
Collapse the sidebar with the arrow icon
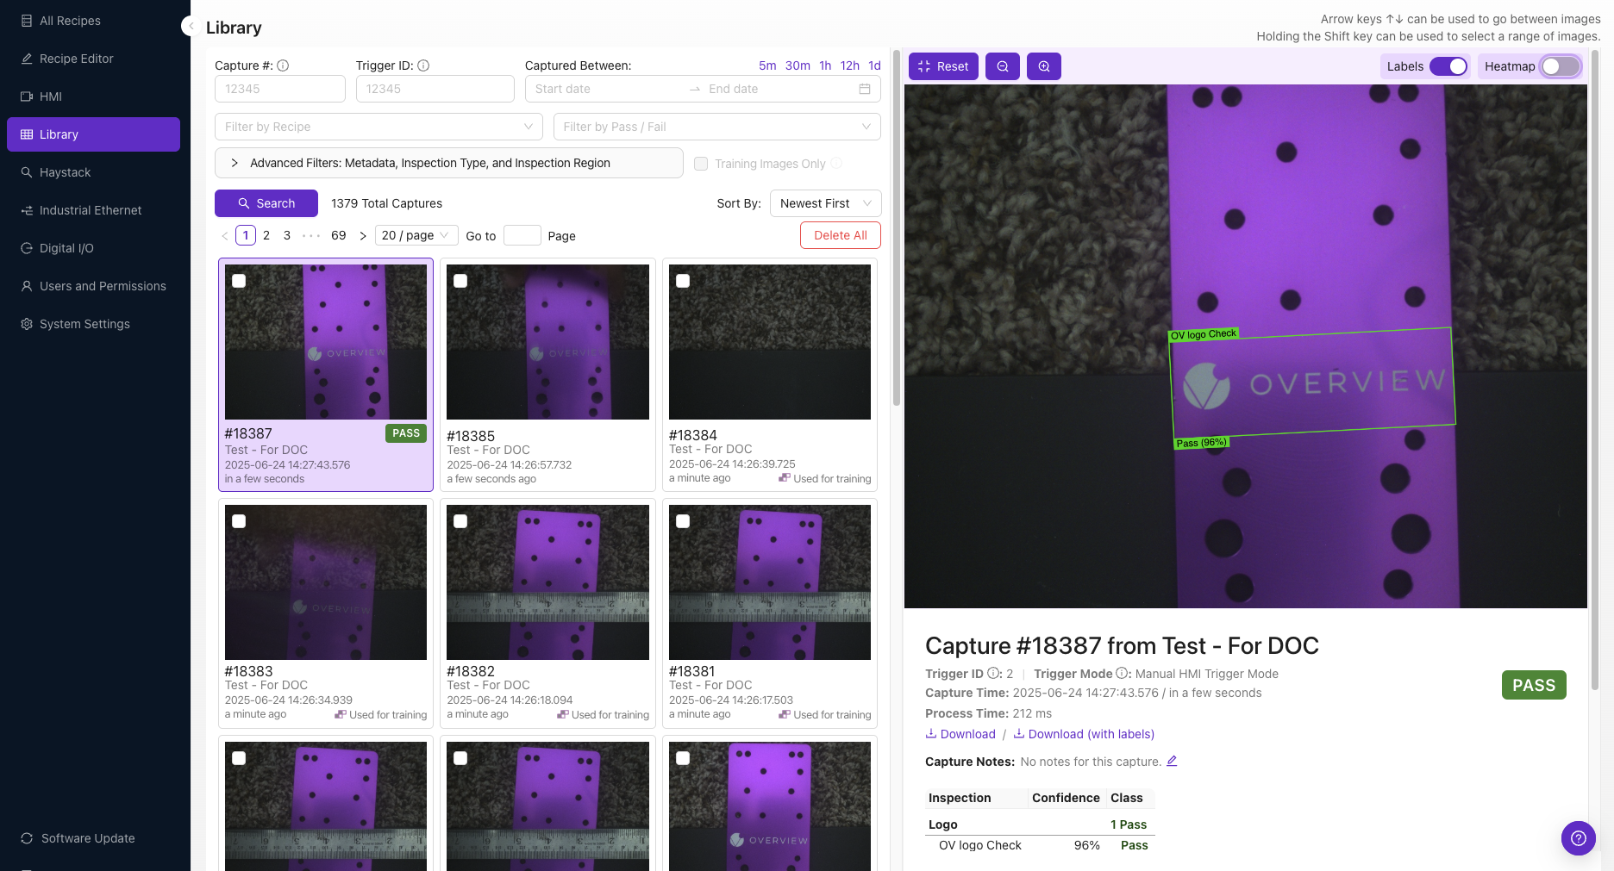click(191, 27)
